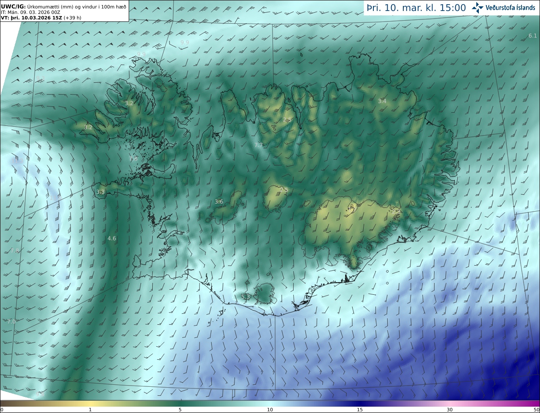This screenshot has height=413, width=540.
Task: Click the 3.4 value on the map
Action: [x=382, y=101]
